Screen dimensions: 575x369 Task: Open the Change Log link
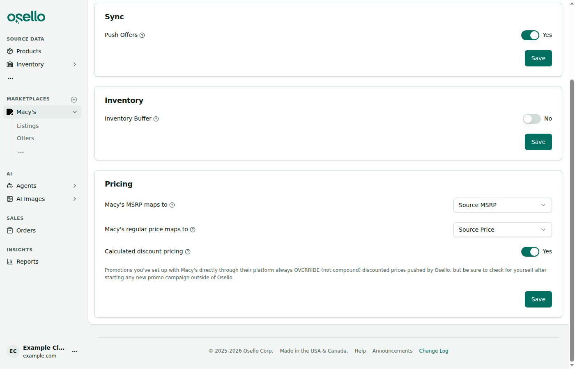point(434,351)
